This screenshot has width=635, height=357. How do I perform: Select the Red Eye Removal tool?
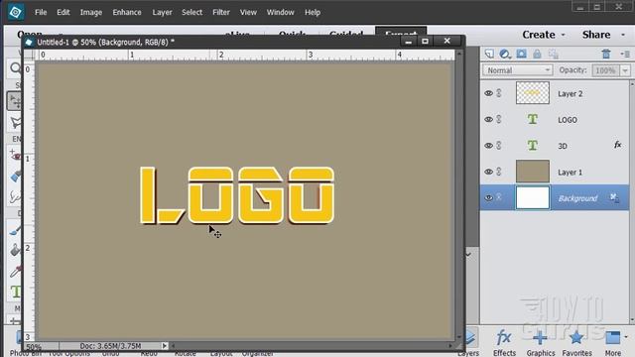(x=15, y=155)
